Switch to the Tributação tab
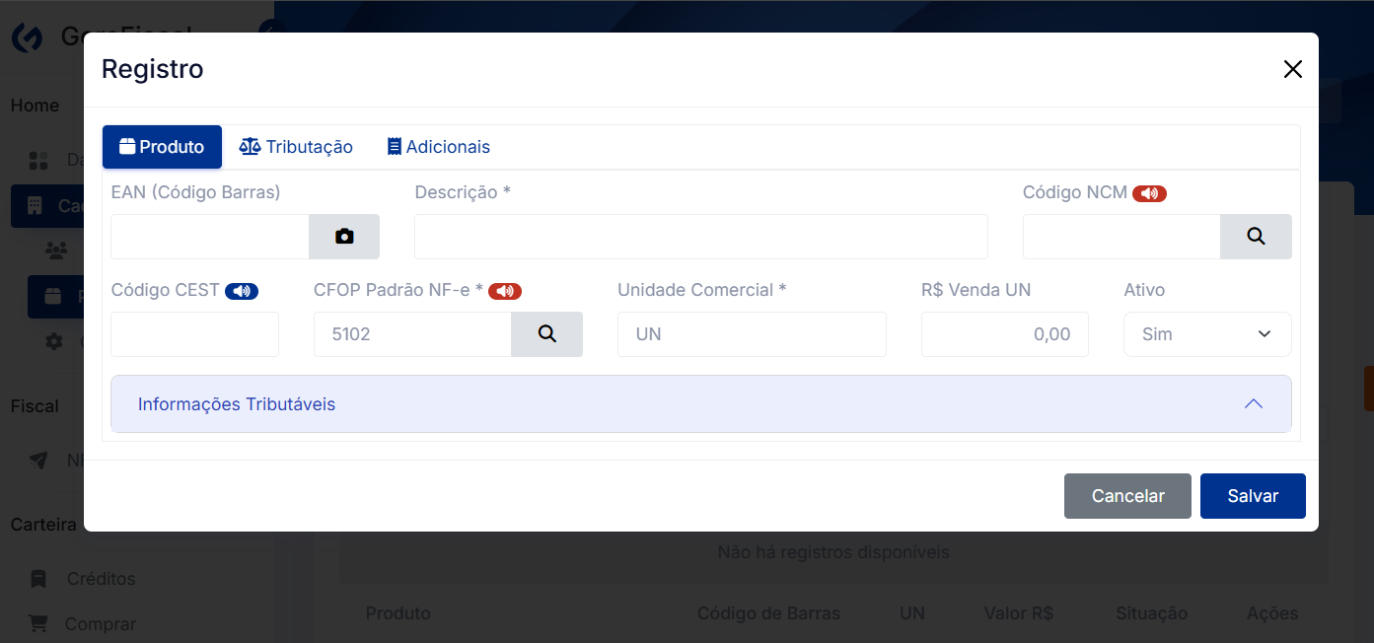Viewport: 1374px width, 643px height. click(x=296, y=147)
